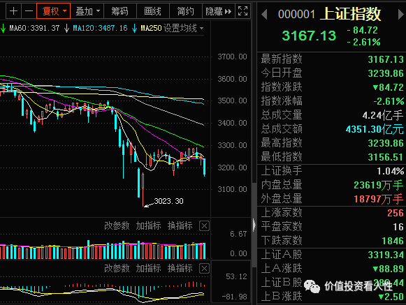The width and height of the screenshot is (406, 305).
Task: Click the large price 3167.13 in header
Action: [x=309, y=36]
